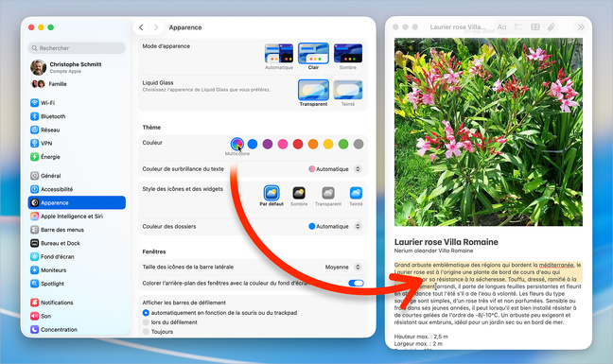Screen dimensions: 613x364
Task: Select automatic scroll bar display option
Action: 146,312
